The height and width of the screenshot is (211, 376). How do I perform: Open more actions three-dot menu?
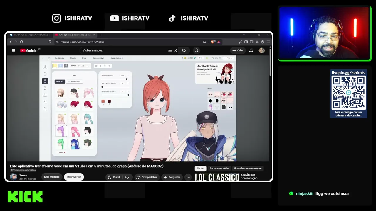pos(188,177)
